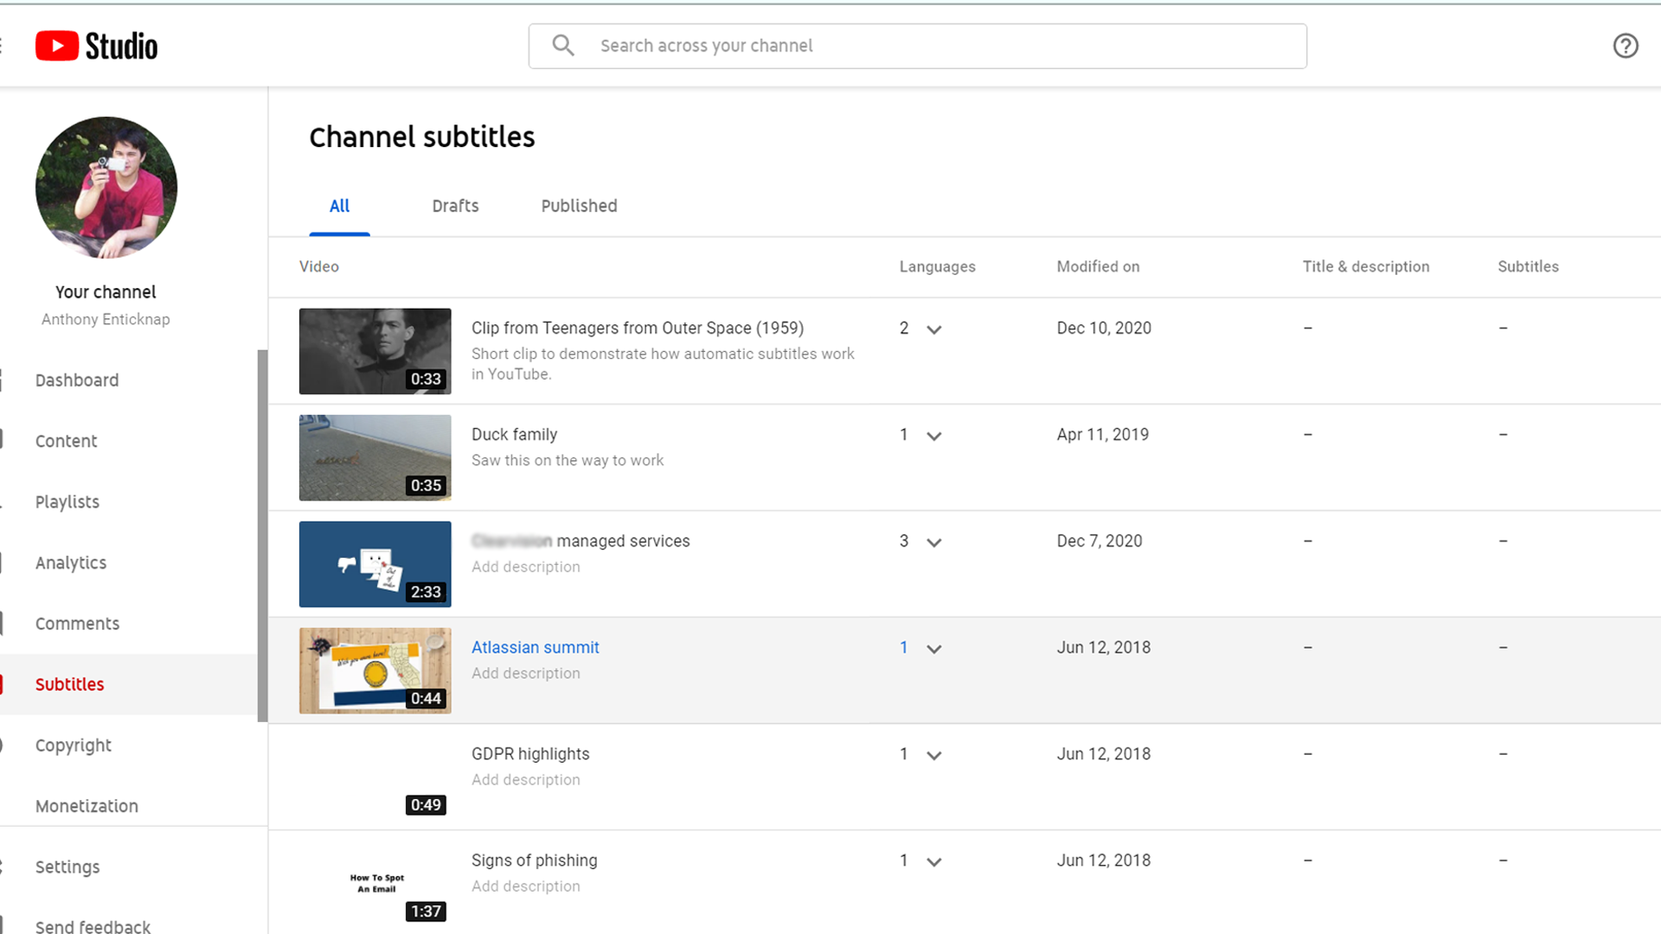Expand the Duck family languages dropdown
Screen dimensions: 1661x934
click(x=933, y=436)
